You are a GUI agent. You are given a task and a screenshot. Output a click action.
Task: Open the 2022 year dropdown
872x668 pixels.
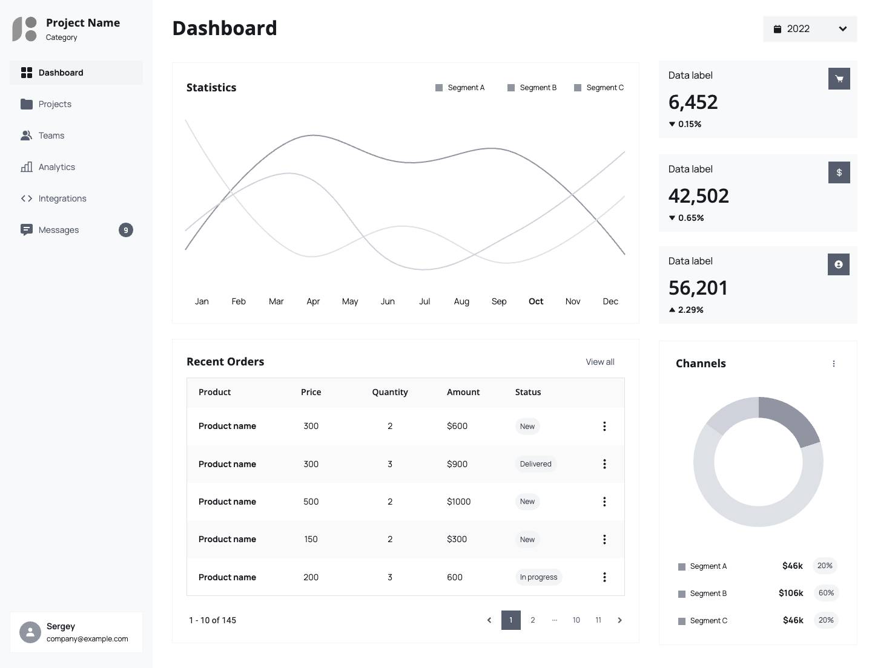pyautogui.click(x=810, y=29)
